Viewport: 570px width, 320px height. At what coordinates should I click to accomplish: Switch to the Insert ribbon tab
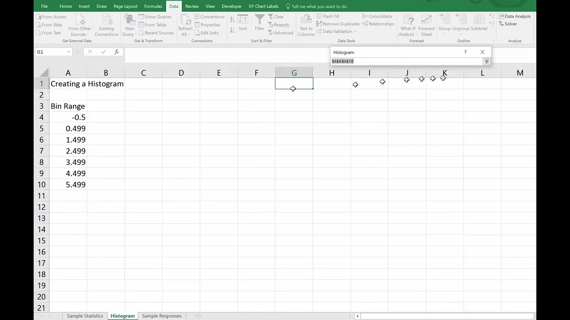click(84, 6)
